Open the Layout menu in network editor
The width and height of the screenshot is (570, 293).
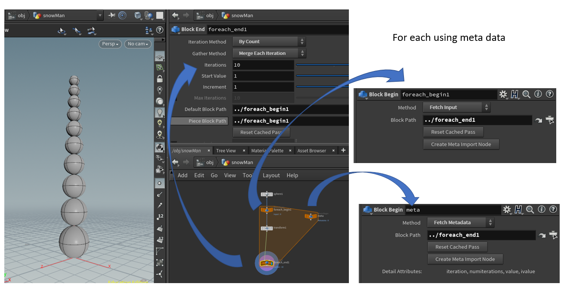(271, 176)
